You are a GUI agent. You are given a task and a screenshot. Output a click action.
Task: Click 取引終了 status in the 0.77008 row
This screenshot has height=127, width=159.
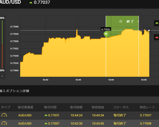(x=120, y=123)
